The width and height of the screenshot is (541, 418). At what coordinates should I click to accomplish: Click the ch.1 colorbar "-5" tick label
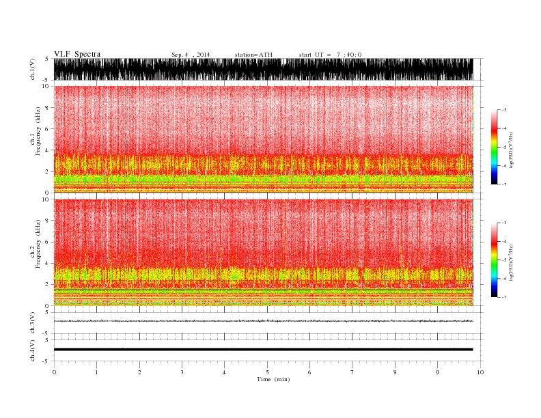[504, 148]
